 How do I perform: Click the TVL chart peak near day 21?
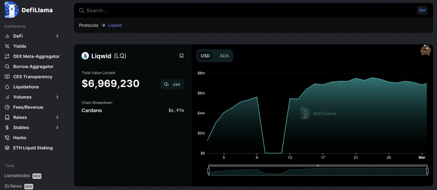click(356, 78)
